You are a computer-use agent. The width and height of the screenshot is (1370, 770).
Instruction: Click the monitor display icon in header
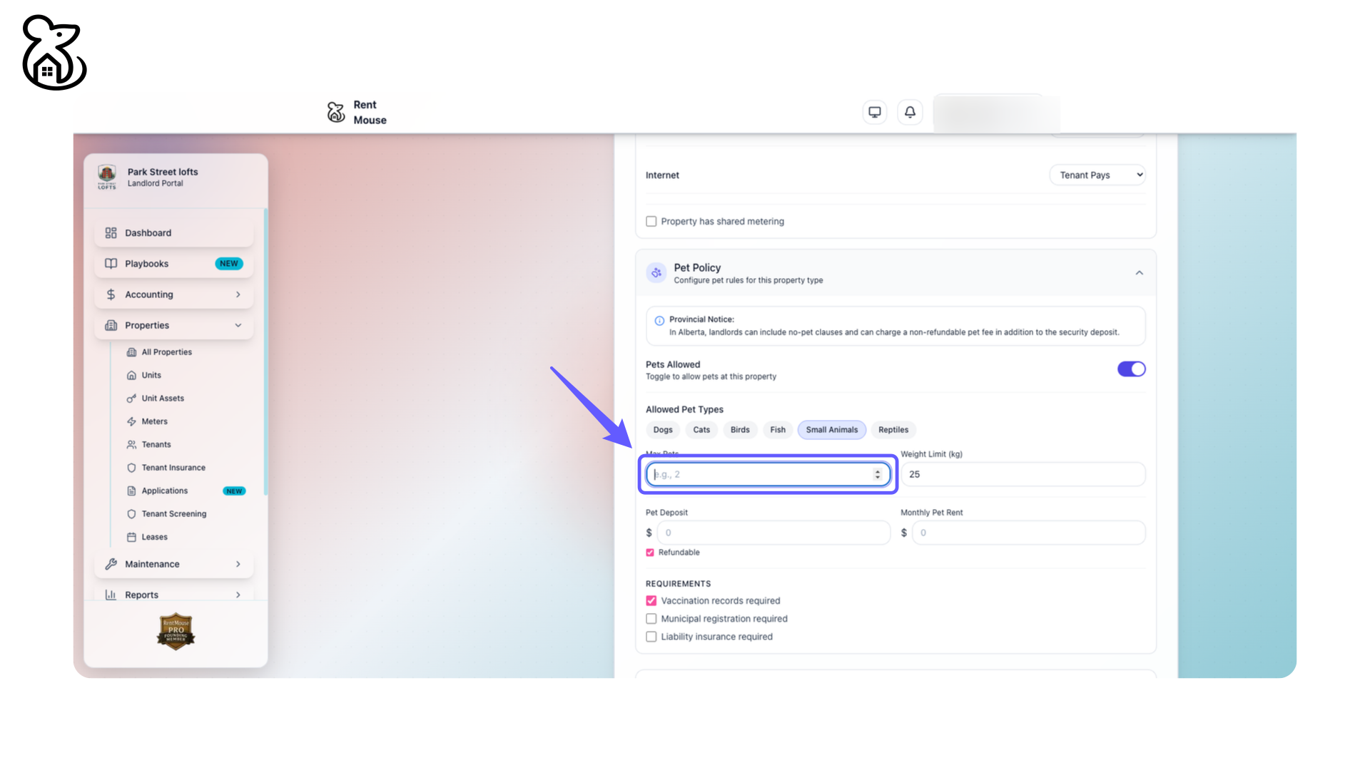[874, 112]
